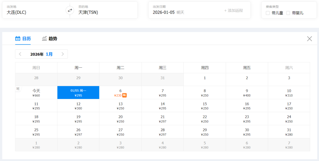Go to previous month arrow
The width and height of the screenshot is (319, 161).
pos(20,54)
